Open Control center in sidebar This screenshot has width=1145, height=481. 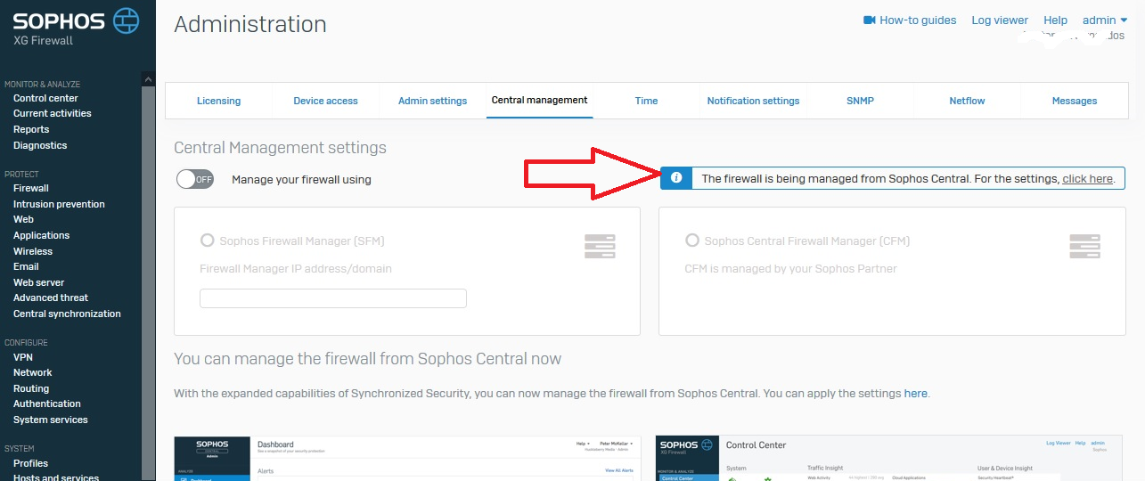click(x=45, y=98)
